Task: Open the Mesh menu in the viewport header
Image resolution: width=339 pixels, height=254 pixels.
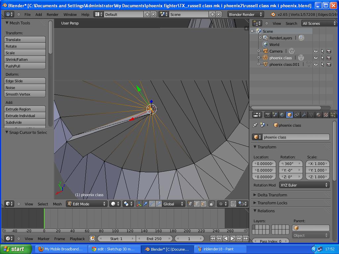Action: click(57, 204)
